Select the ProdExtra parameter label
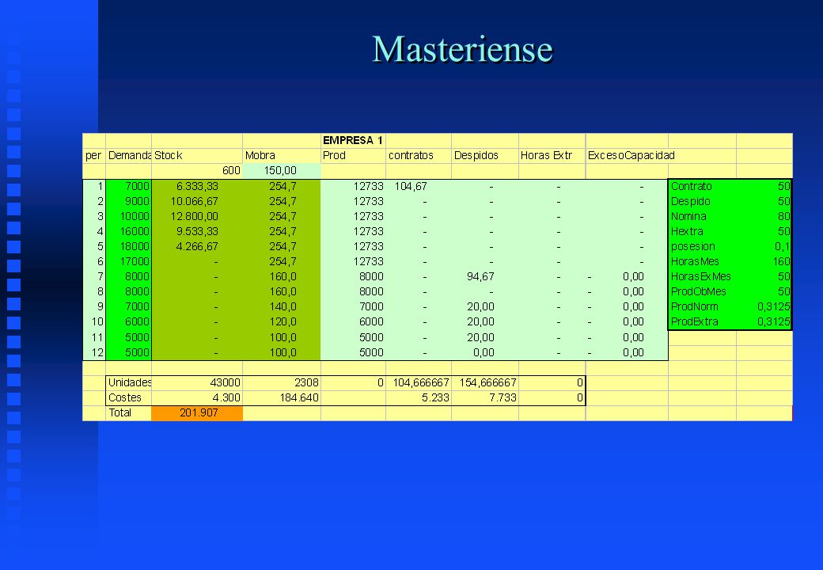 click(695, 321)
